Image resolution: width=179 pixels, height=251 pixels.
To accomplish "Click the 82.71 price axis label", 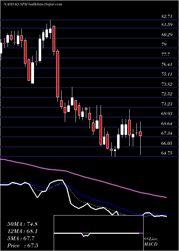I will (x=166, y=16).
